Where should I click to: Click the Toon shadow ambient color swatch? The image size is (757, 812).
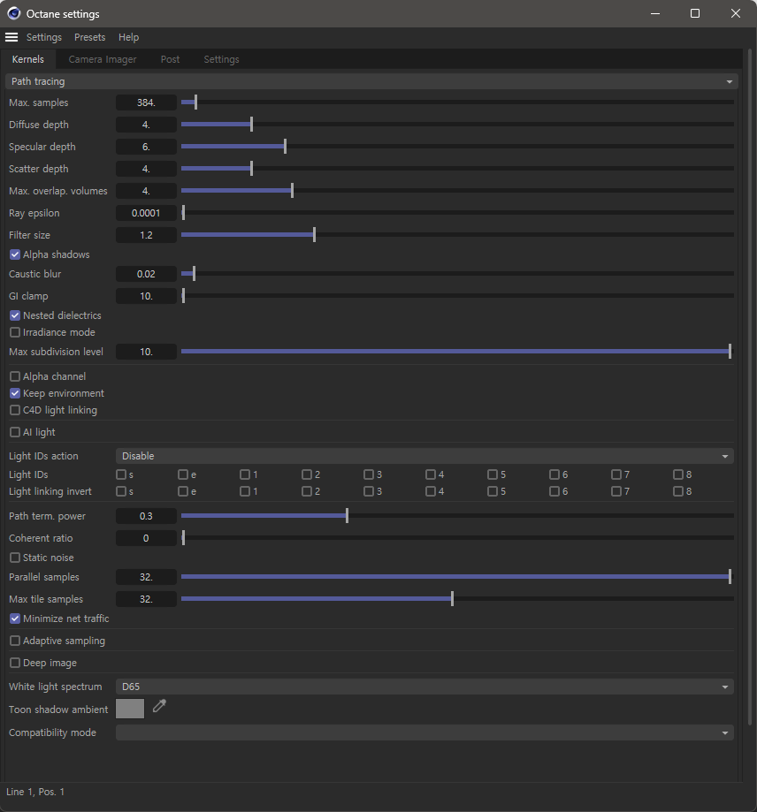point(130,709)
